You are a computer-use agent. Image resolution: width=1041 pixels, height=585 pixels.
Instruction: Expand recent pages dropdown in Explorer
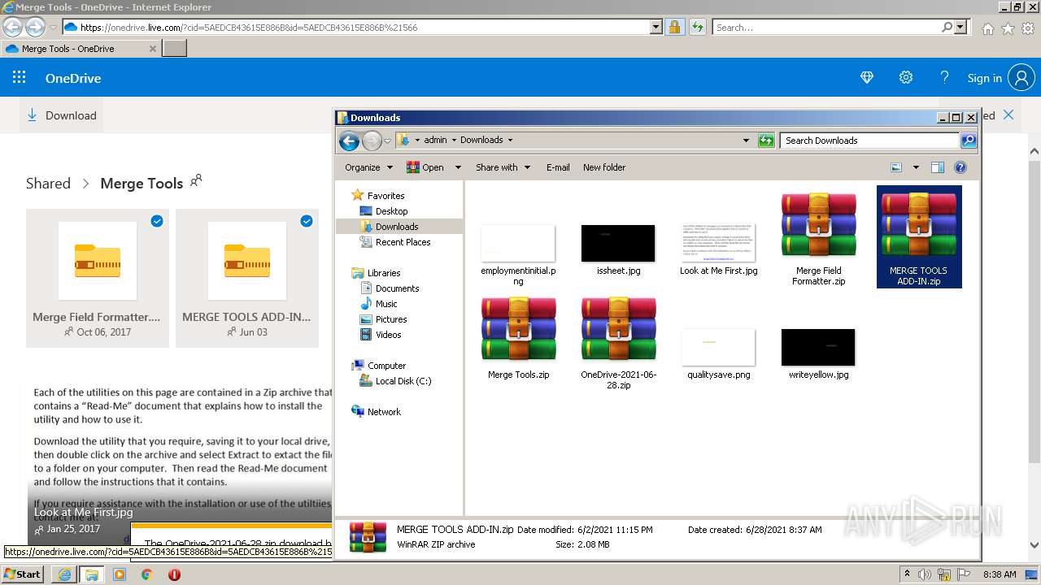[x=387, y=141]
